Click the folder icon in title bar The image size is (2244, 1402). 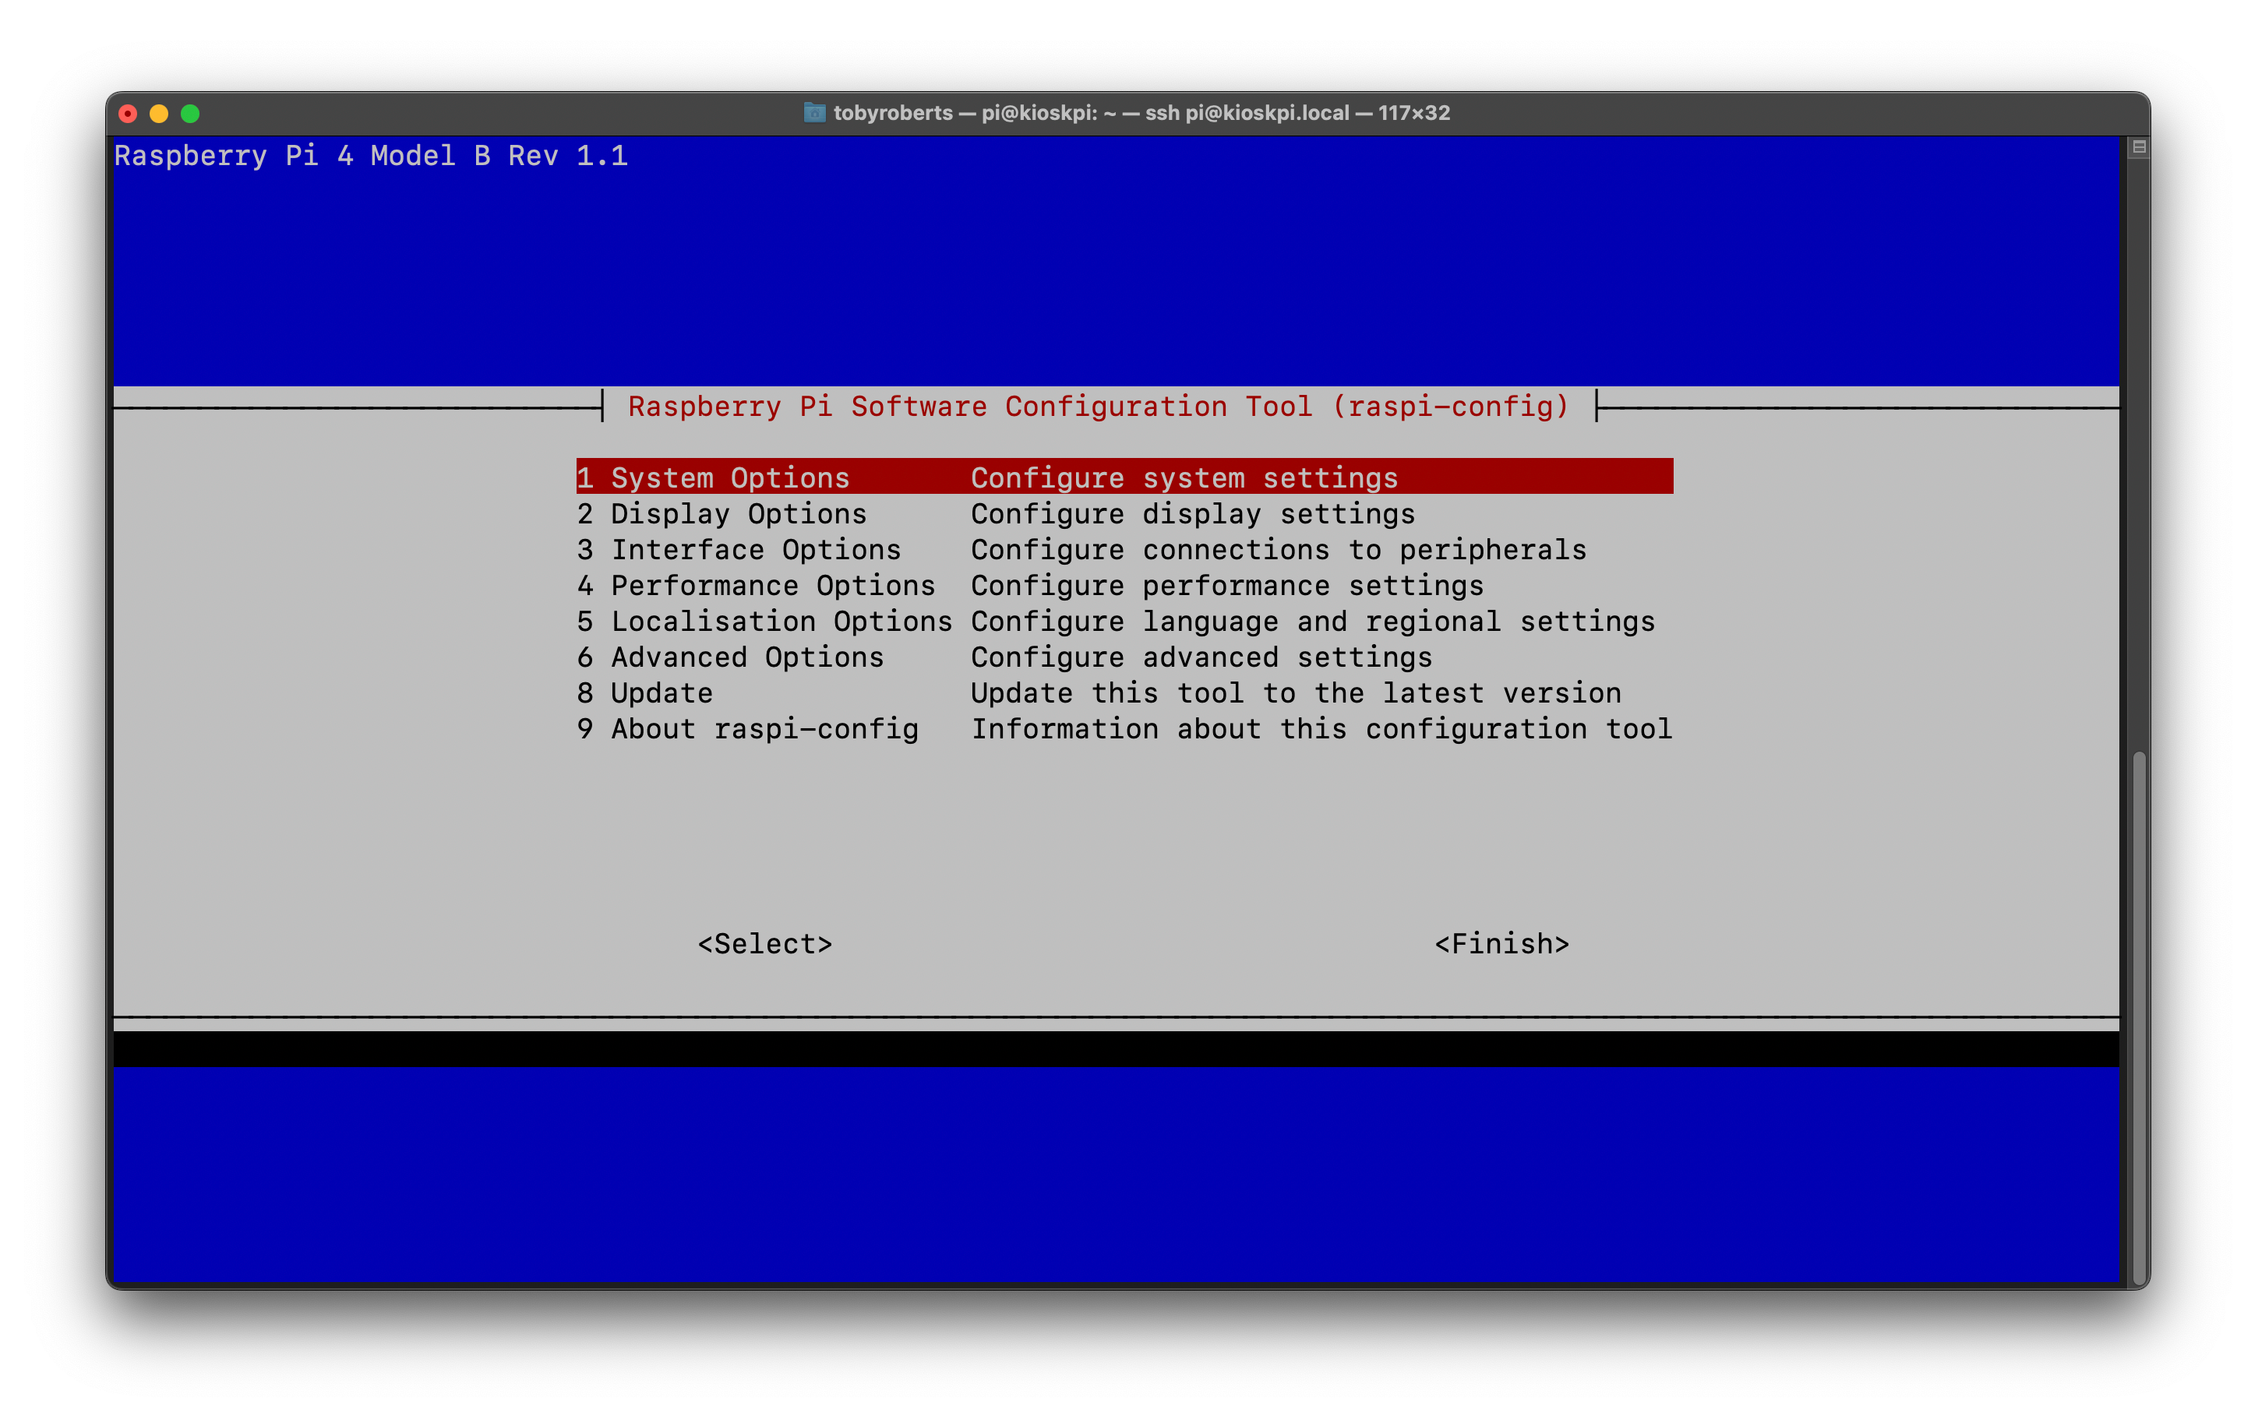(x=814, y=112)
